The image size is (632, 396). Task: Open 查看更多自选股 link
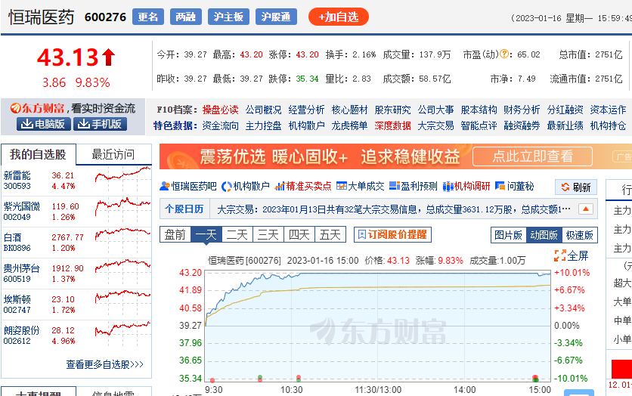click(105, 364)
